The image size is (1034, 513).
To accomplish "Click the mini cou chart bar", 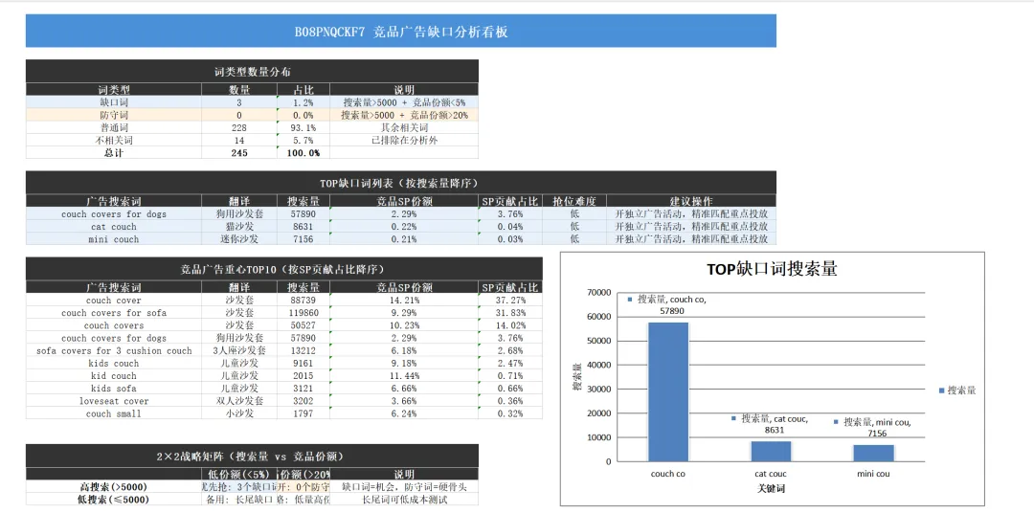I will (x=874, y=453).
